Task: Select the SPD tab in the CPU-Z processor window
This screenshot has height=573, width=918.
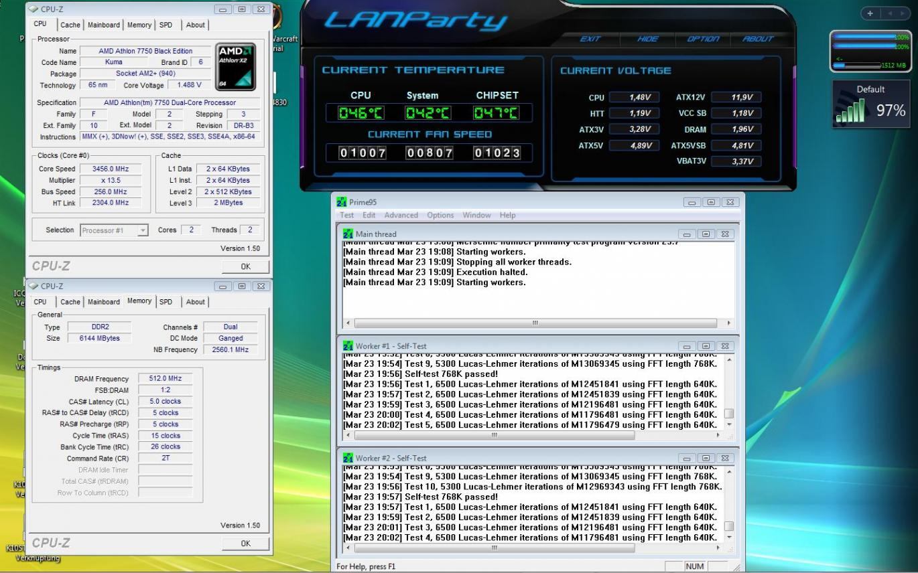Action: point(166,25)
